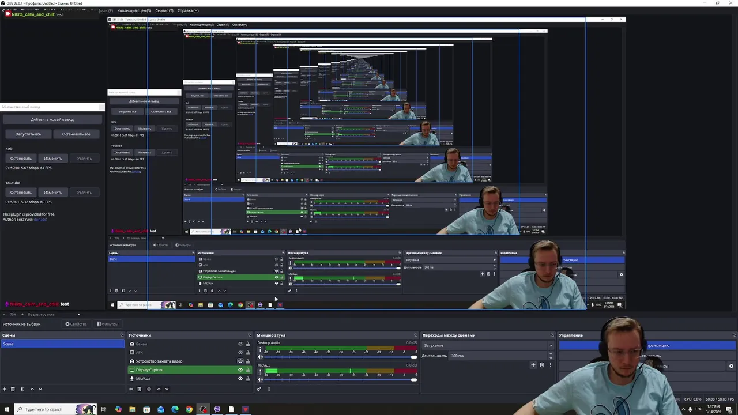Select the Scene item in Сцены list
Image resolution: width=738 pixels, height=415 pixels.
pos(62,344)
